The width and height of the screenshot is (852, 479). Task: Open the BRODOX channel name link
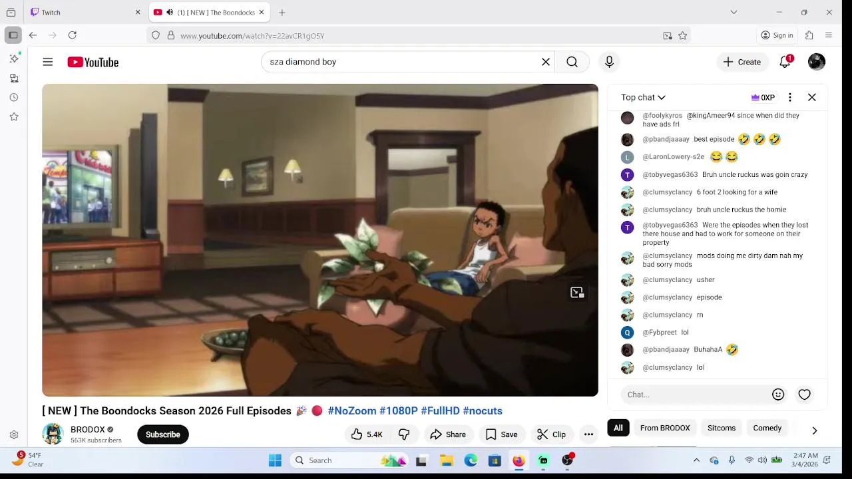(88, 429)
